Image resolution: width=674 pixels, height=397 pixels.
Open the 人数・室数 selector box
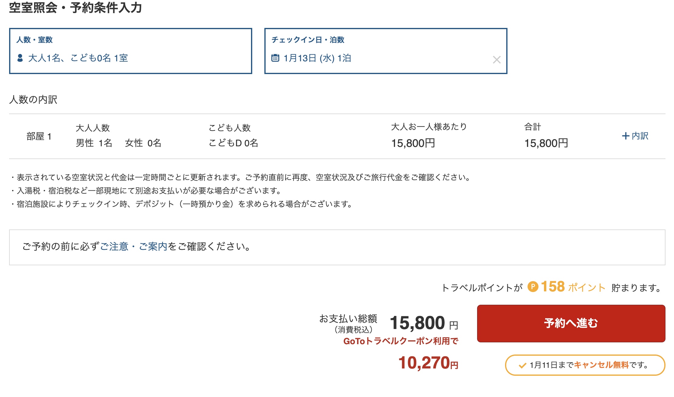tap(131, 51)
